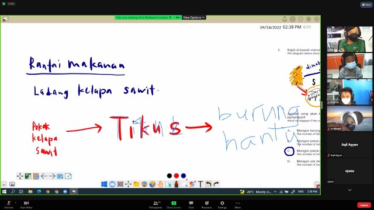Image resolution: width=374 pixels, height=210 pixels.
Task: Go to the previous whiteboard page arrow
Action: (44, 176)
